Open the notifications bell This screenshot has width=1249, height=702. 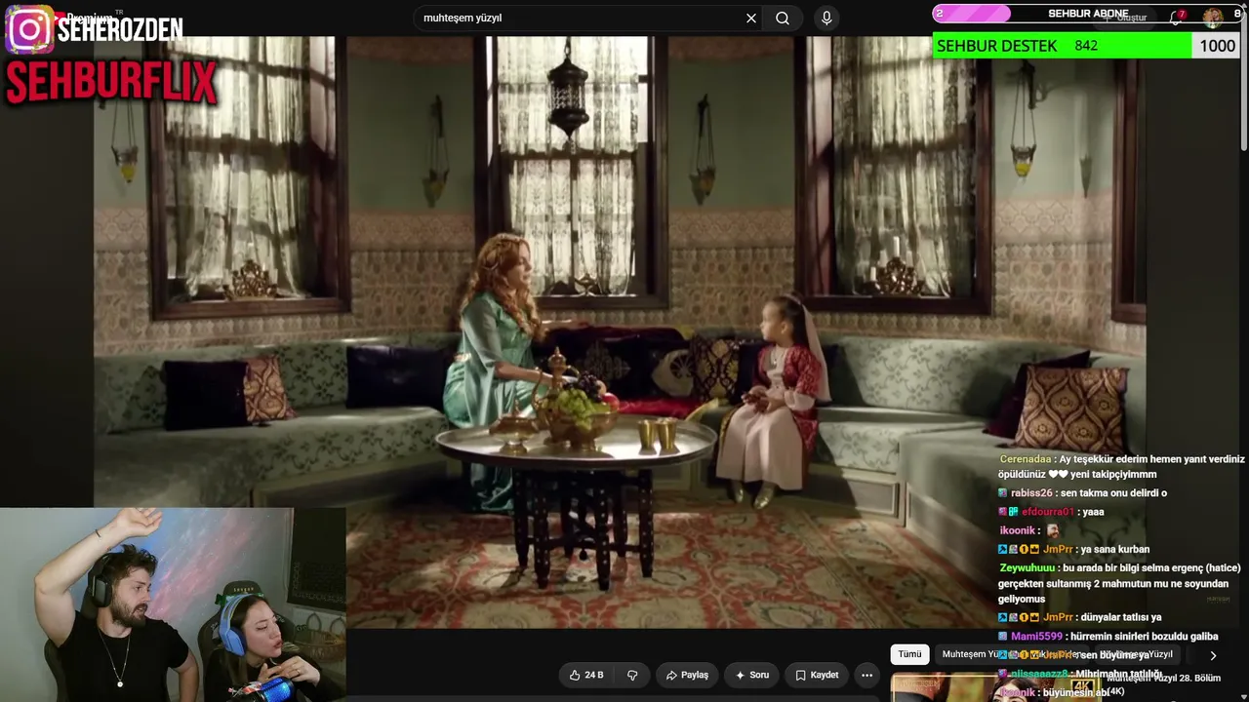(x=1177, y=18)
